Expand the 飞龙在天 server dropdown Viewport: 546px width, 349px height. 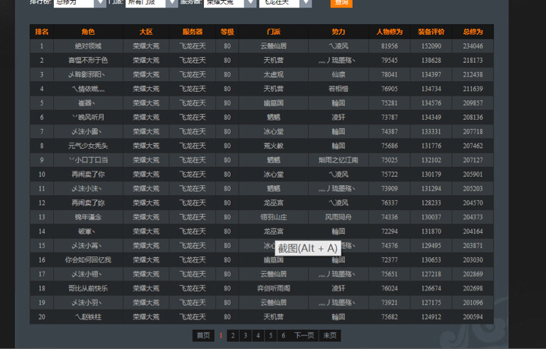(x=285, y=3)
